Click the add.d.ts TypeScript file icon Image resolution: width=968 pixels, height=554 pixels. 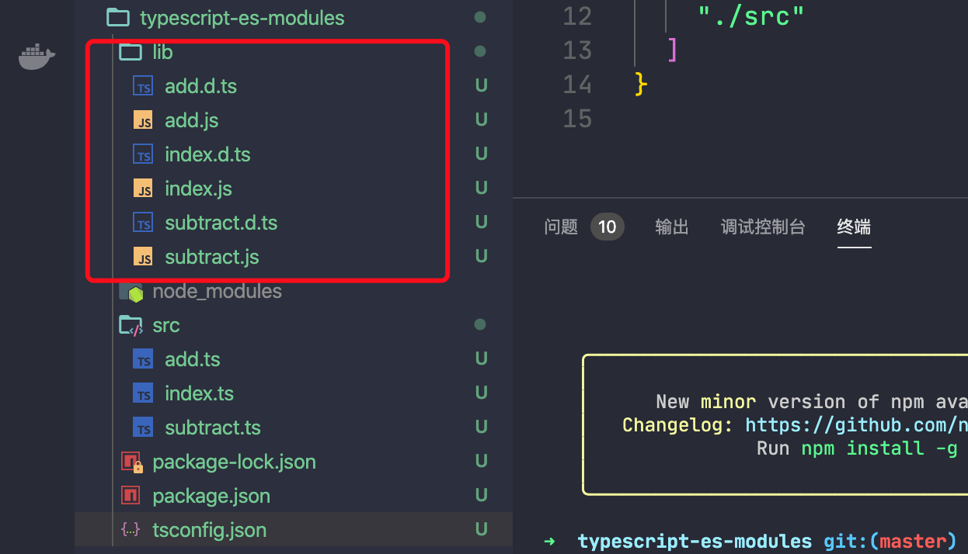[143, 86]
